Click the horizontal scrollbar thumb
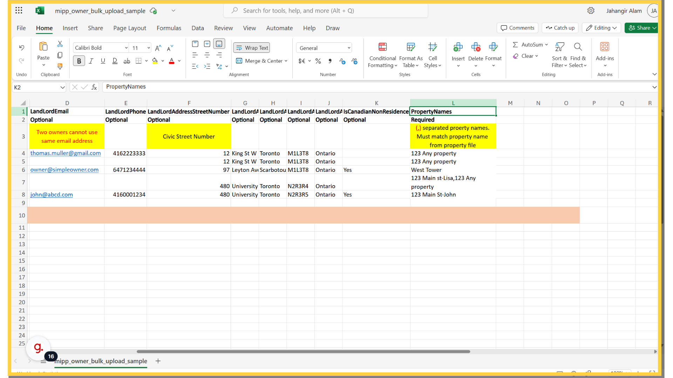The height and width of the screenshot is (378, 673). [x=304, y=351]
